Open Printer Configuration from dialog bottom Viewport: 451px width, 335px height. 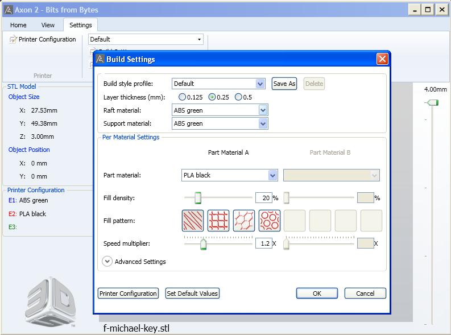pyautogui.click(x=129, y=293)
